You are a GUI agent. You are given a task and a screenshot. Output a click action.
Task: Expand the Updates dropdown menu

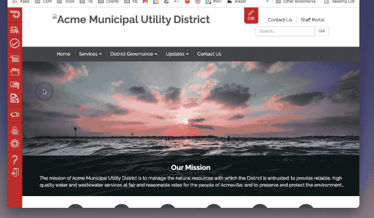[x=177, y=54]
